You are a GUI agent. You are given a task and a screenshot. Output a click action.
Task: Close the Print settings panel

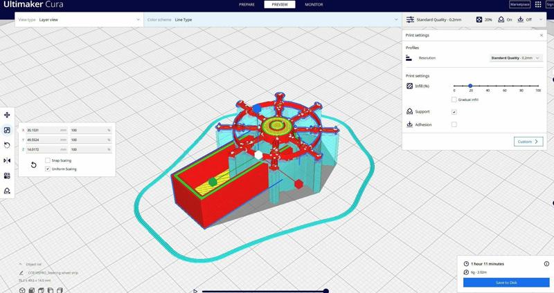click(542, 35)
